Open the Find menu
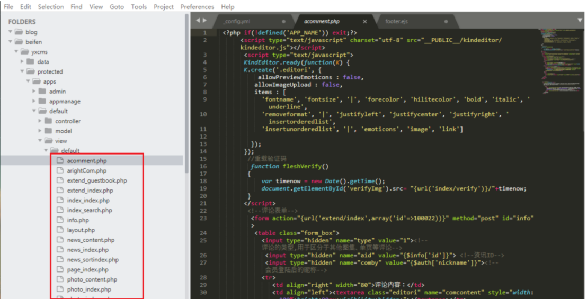The image size is (587, 299). tap(76, 7)
